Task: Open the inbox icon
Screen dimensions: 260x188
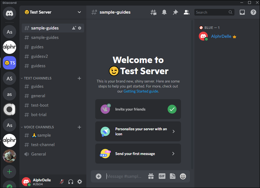Action: (242, 12)
